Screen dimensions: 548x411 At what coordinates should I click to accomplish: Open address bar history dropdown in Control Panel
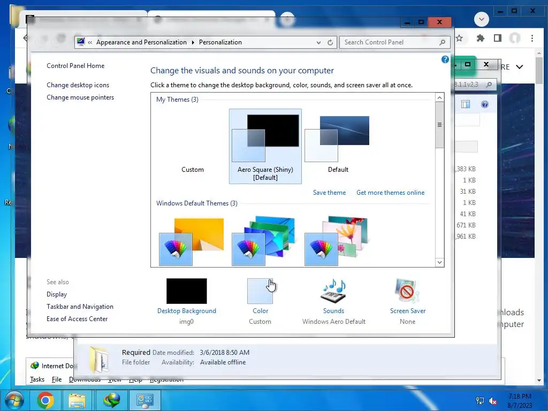pyautogui.click(x=318, y=43)
